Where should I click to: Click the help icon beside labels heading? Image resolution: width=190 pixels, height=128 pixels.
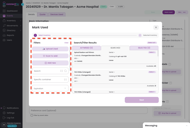(x=170, y=64)
